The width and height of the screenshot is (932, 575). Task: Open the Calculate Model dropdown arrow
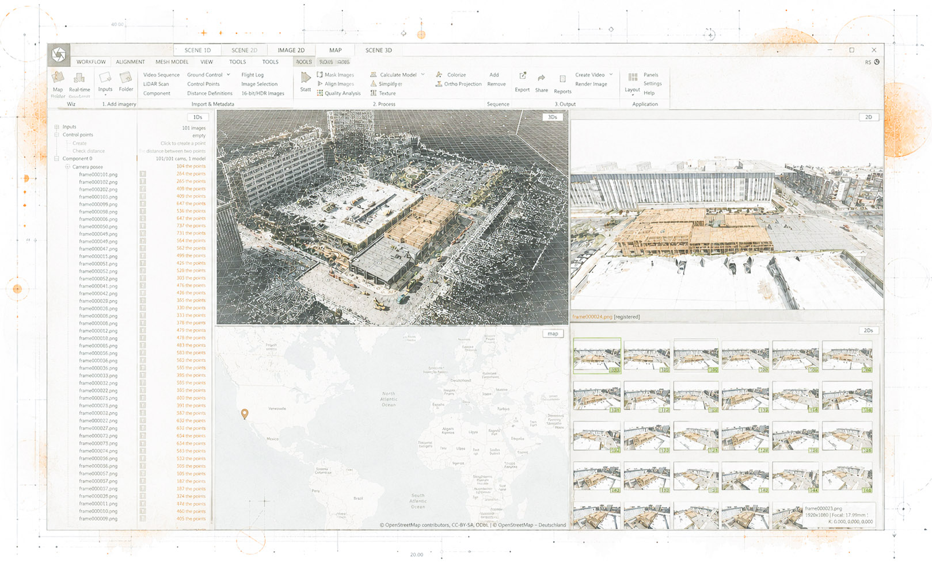pos(423,75)
